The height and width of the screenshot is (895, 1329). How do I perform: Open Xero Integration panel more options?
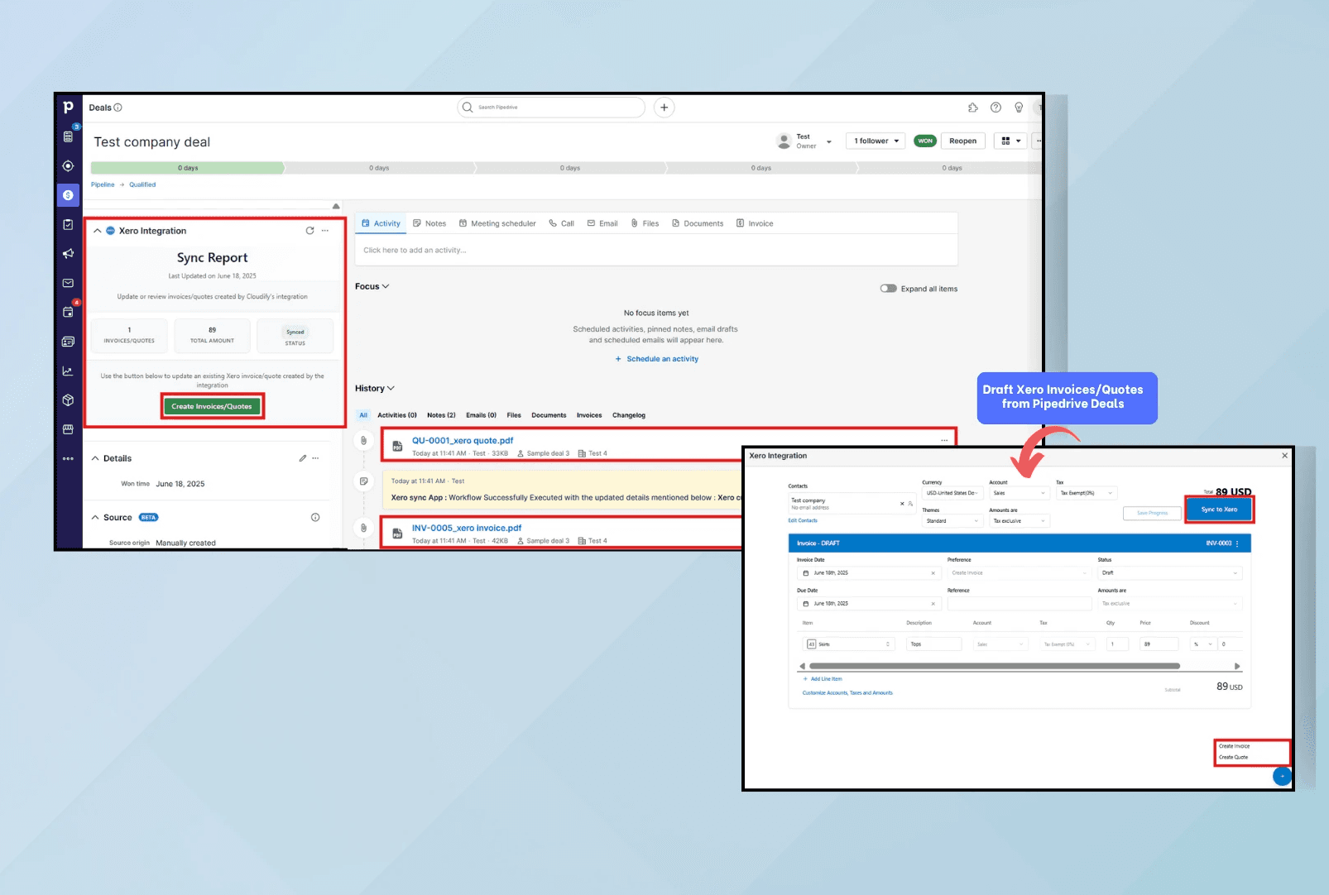(325, 231)
